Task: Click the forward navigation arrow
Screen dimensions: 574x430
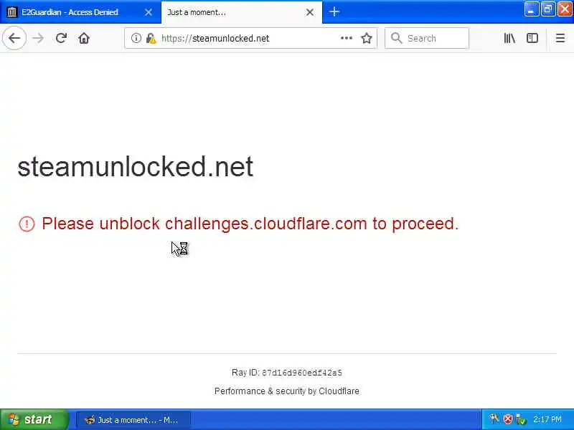Action: tap(38, 38)
